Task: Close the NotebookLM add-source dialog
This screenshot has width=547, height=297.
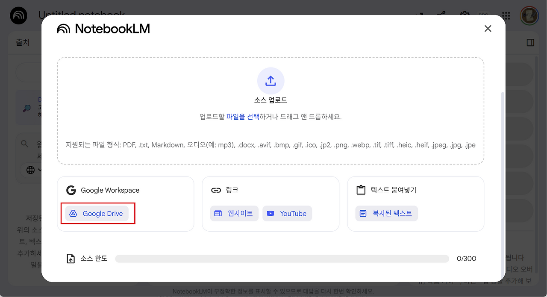Action: tap(488, 29)
